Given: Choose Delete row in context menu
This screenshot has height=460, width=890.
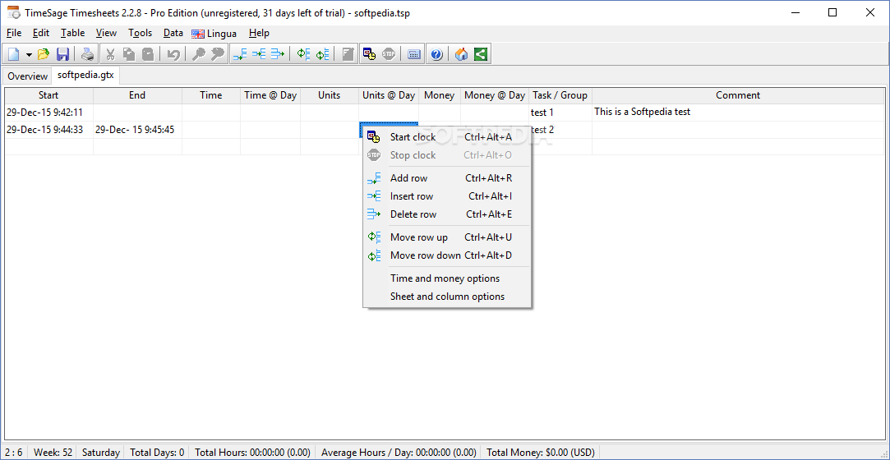Looking at the screenshot, I should click(447, 214).
